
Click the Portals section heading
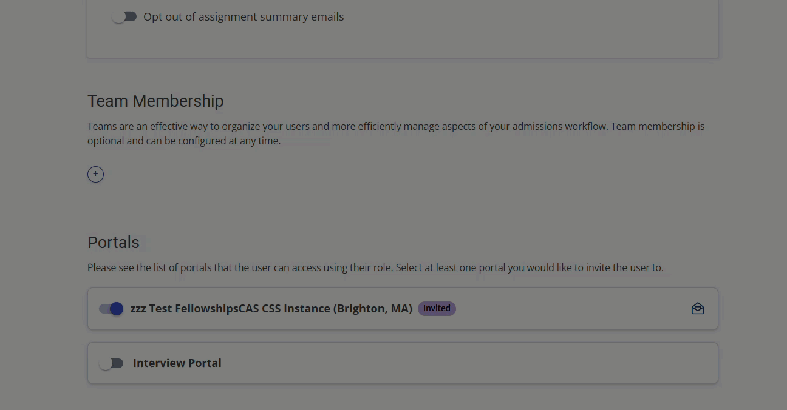pos(113,242)
